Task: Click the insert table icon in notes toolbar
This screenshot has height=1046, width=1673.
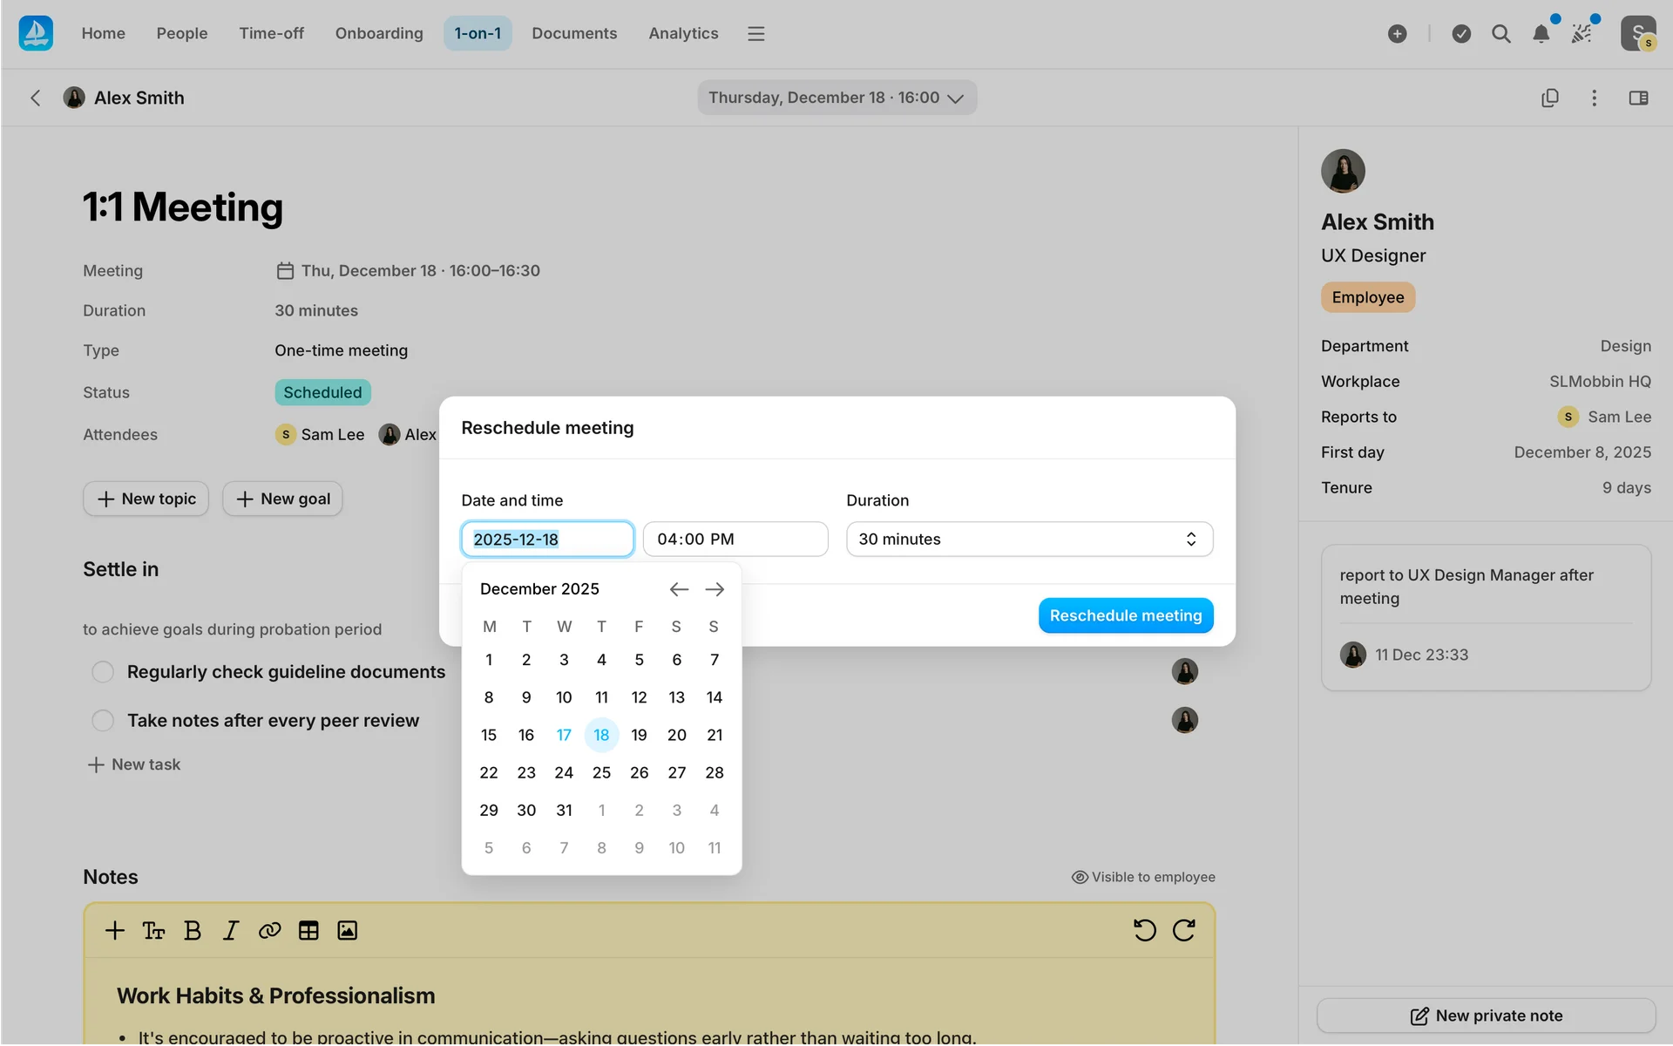Action: (308, 930)
